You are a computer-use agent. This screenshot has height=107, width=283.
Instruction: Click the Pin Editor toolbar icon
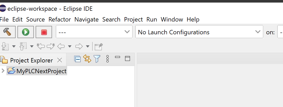point(99,47)
